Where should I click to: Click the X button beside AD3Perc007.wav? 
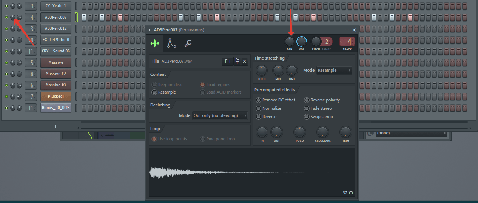coord(244,61)
